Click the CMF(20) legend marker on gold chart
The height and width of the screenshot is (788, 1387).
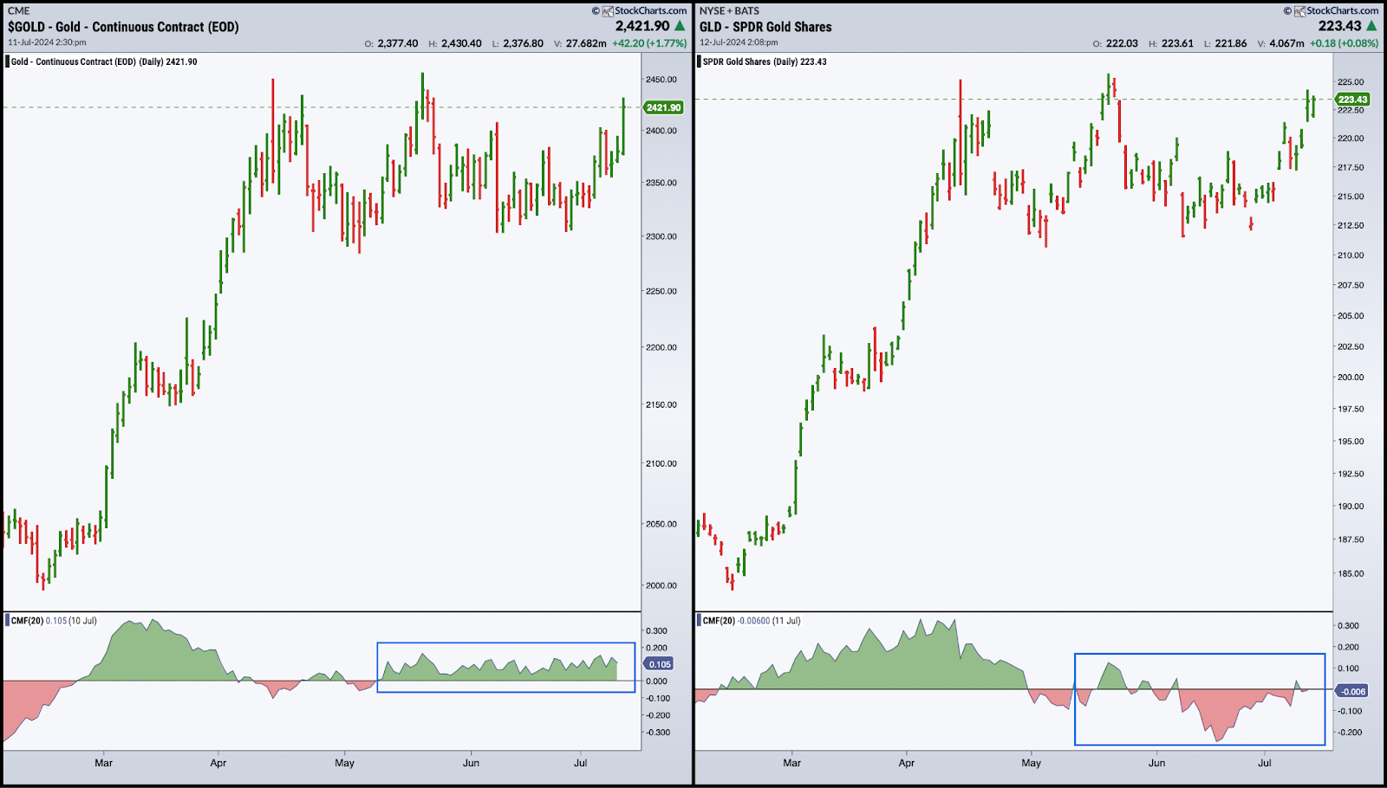[x=8, y=621]
